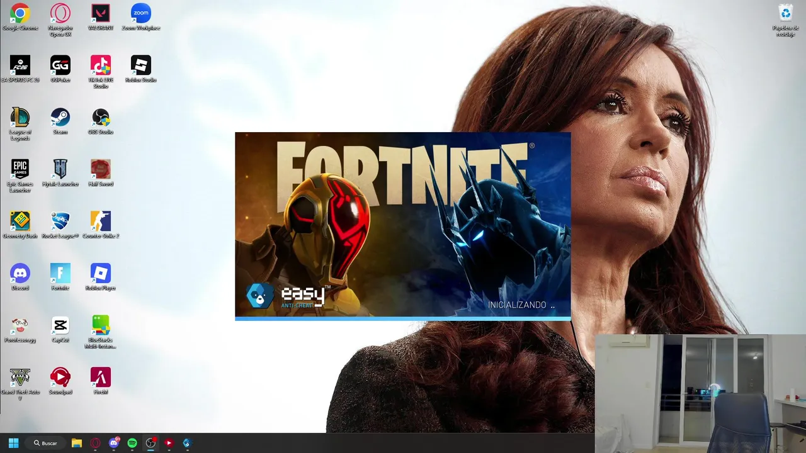Switch to Easy Anti-Cheat in the taskbar

click(186, 443)
